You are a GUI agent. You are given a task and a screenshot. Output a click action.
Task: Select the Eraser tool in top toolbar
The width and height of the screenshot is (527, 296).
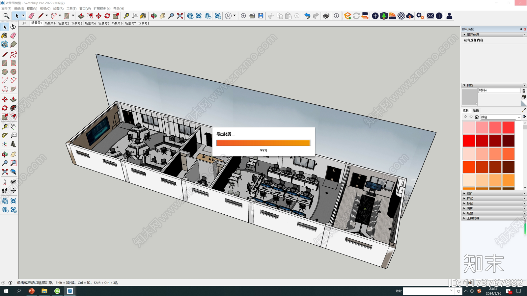pyautogui.click(x=31, y=16)
